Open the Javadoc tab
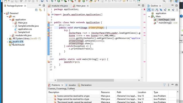The image size is (183, 103). tap(71, 85)
